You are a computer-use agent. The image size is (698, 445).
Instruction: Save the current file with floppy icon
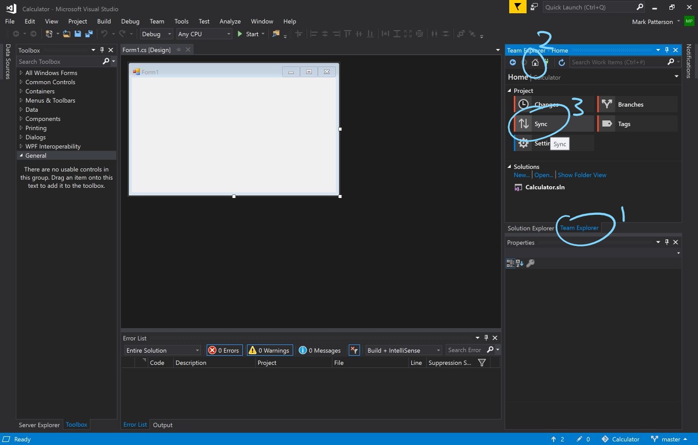(x=78, y=34)
